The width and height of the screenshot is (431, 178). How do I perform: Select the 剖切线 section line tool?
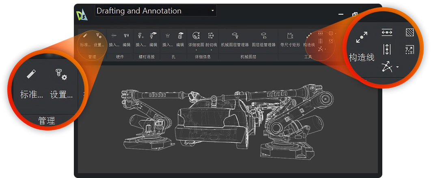[x=211, y=39]
